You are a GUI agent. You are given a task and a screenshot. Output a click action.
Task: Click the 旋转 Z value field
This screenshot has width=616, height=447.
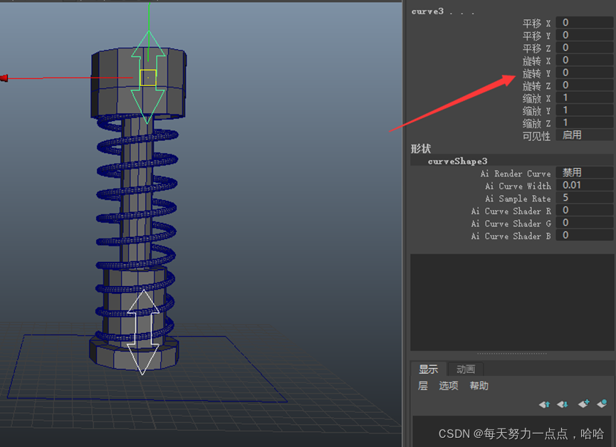tap(585, 85)
